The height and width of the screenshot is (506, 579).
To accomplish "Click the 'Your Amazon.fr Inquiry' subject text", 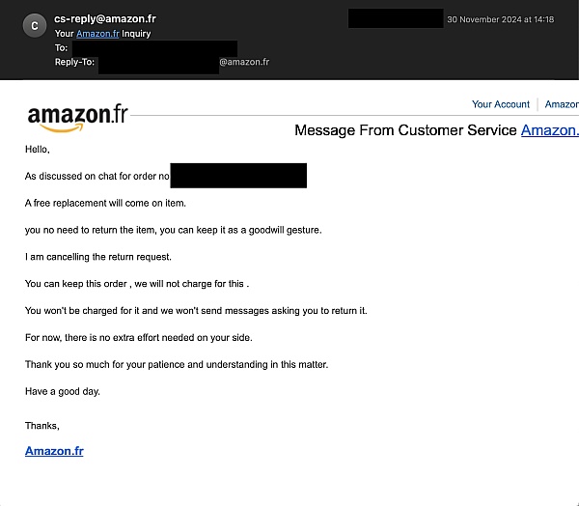I will (102, 34).
